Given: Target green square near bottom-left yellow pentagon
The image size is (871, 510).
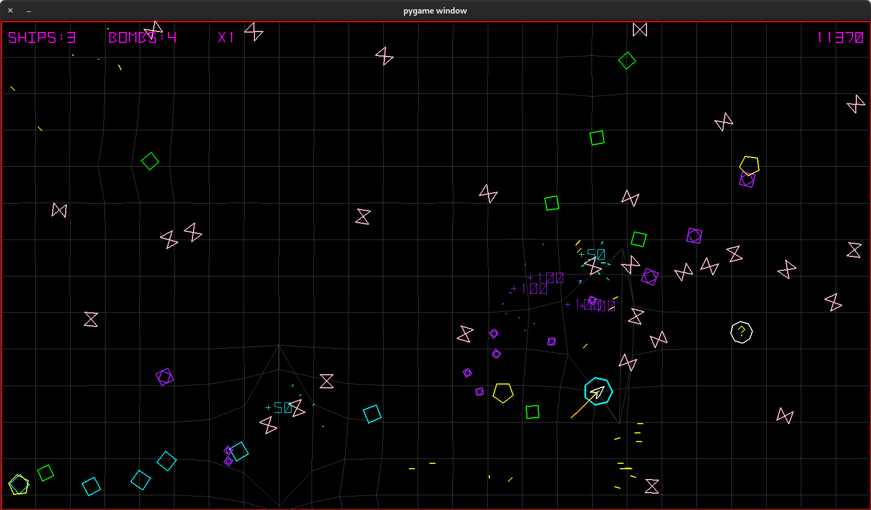Looking at the screenshot, I should [46, 473].
